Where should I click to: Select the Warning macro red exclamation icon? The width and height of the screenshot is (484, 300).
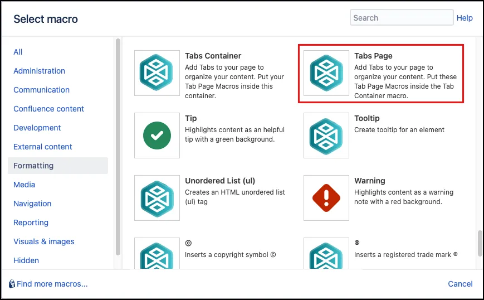[x=326, y=198]
